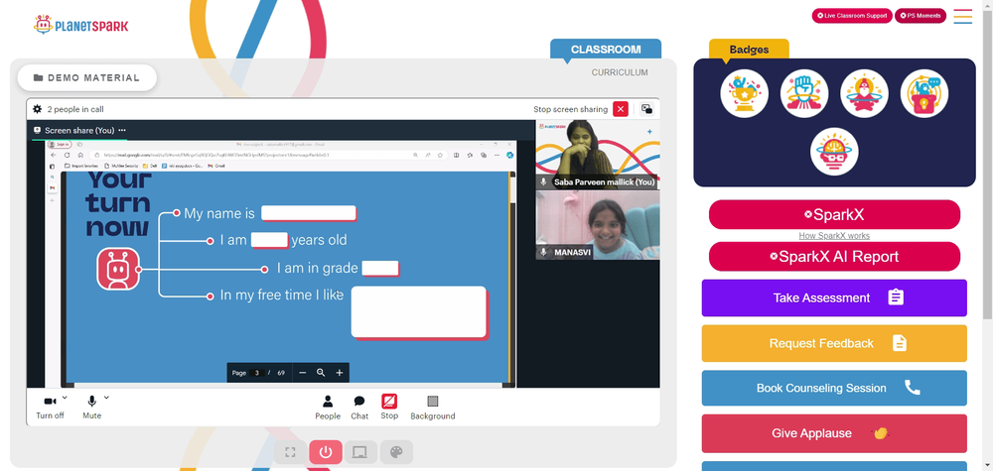993x471 pixels.
Task: Open the DEMO MATERIAL folder
Action: [86, 77]
